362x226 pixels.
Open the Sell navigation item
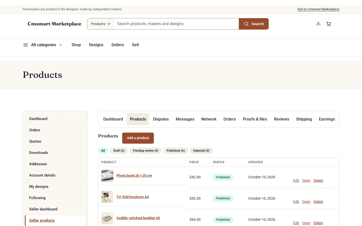click(x=135, y=45)
